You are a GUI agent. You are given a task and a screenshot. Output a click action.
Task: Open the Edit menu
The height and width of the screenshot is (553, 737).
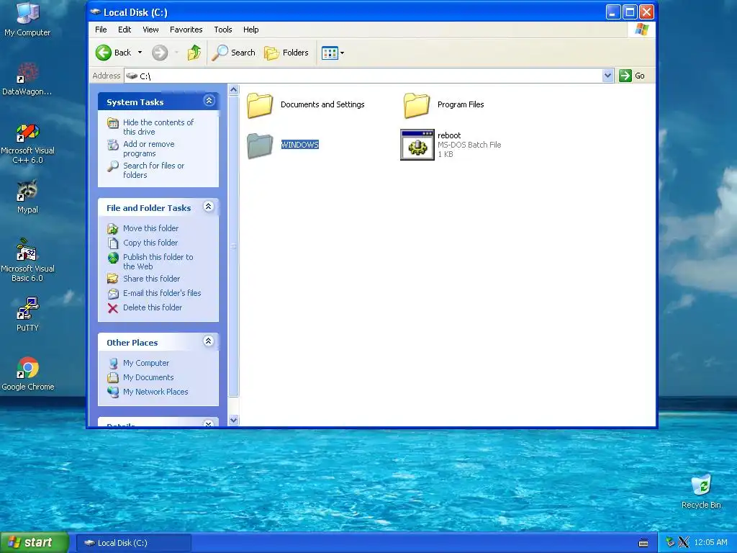tap(125, 30)
